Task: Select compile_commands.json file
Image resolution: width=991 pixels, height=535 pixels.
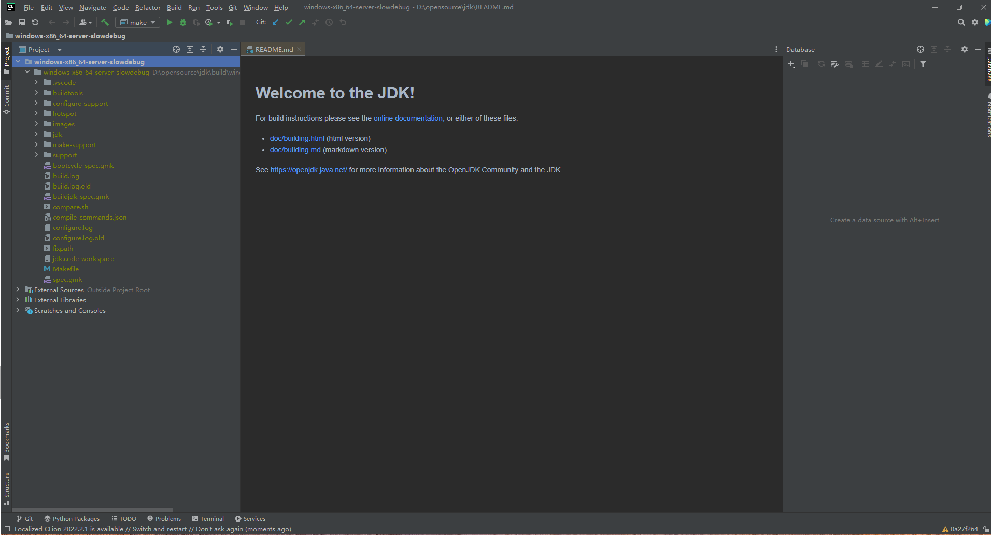Action: point(89,217)
